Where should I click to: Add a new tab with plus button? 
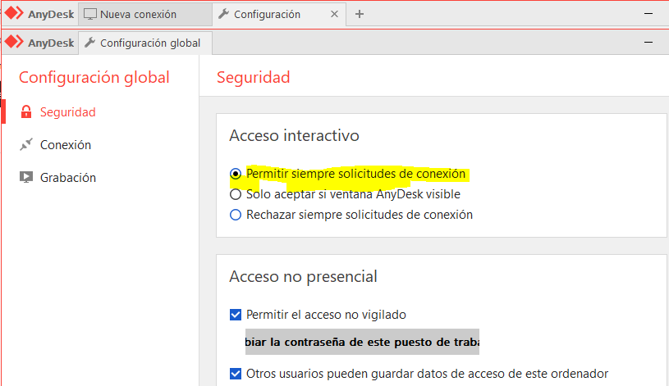pyautogui.click(x=360, y=14)
